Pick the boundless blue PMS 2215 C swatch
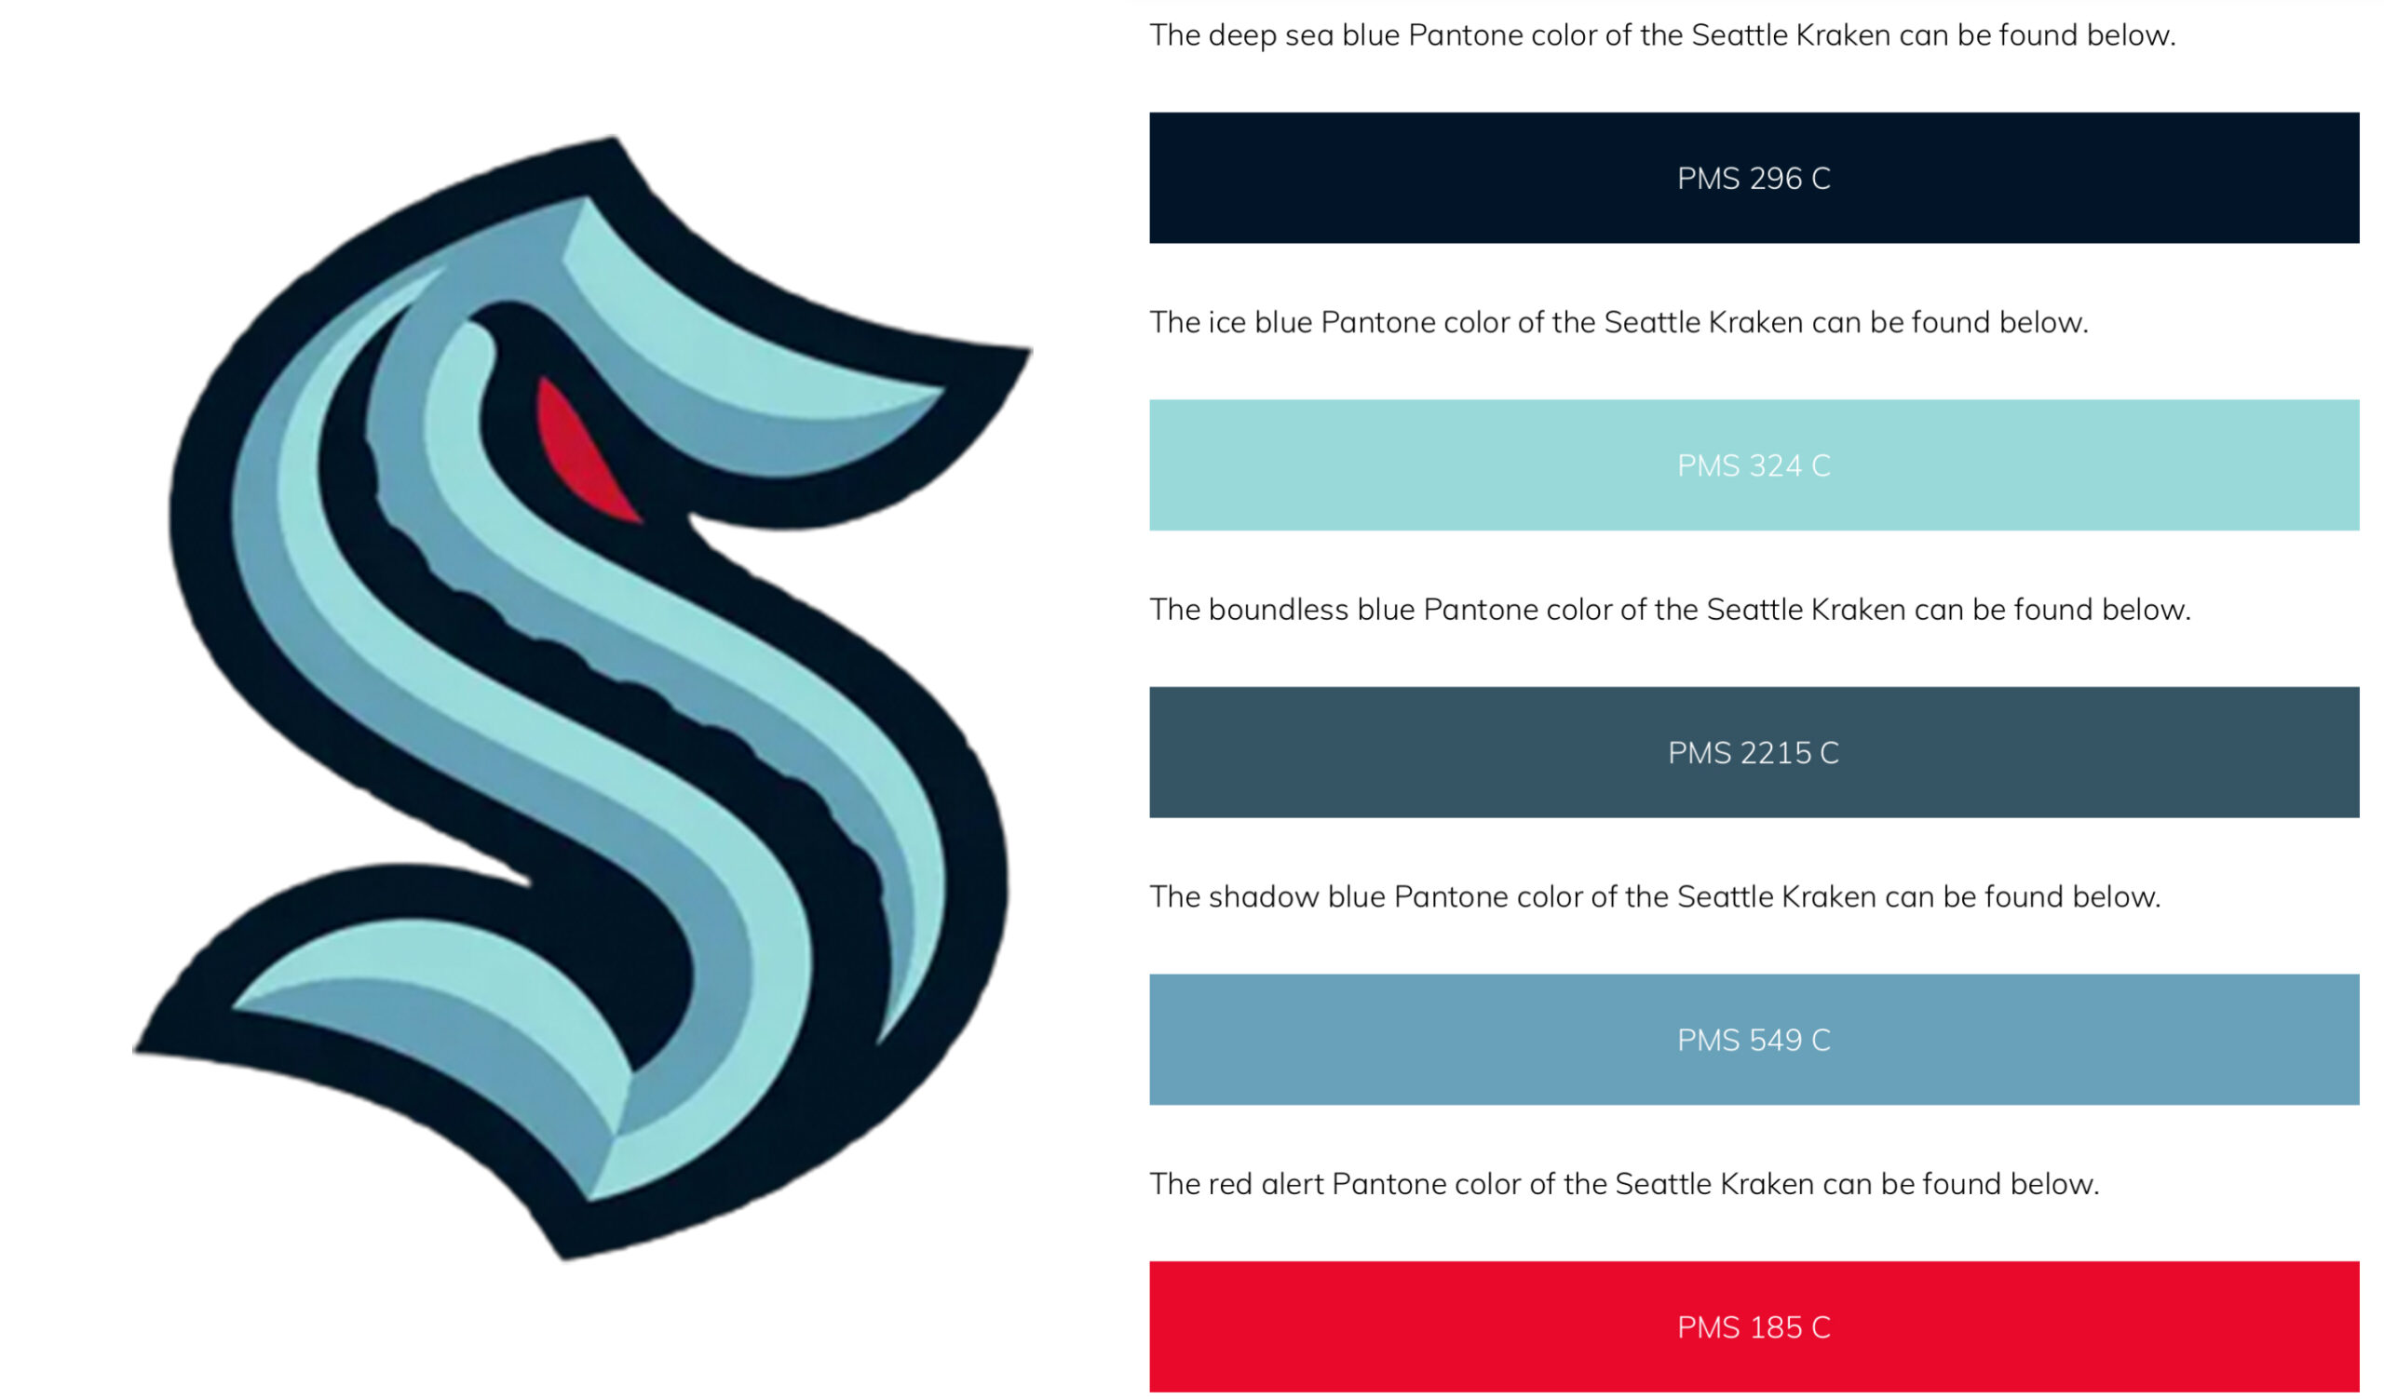2384x1399 pixels. tap(1754, 752)
